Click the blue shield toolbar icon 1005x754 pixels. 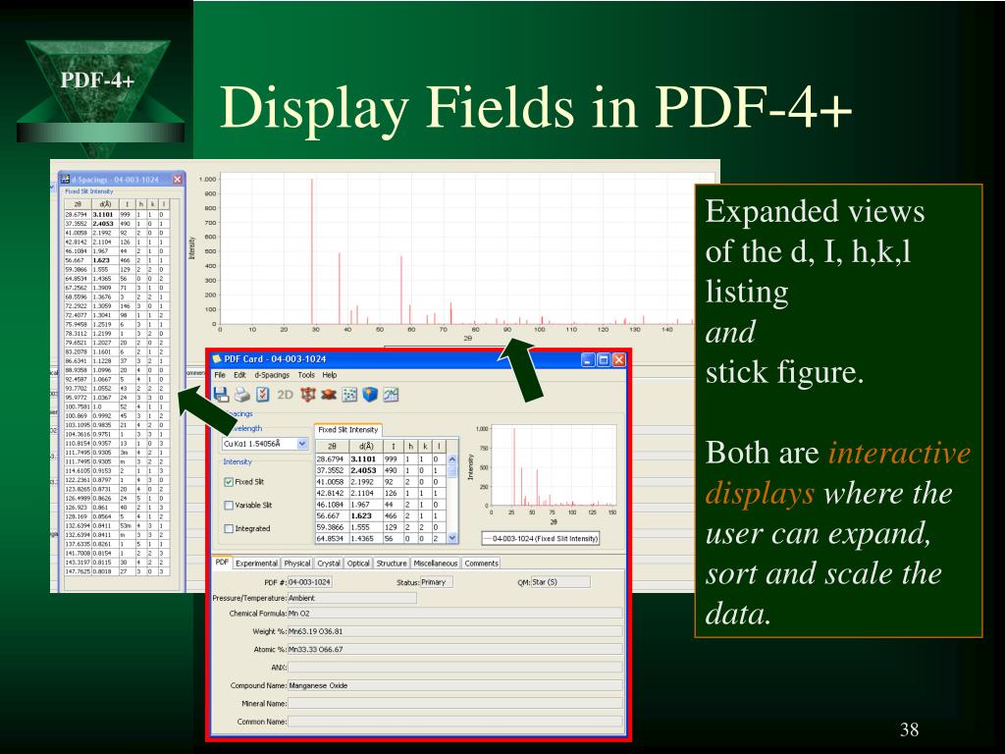(x=370, y=395)
